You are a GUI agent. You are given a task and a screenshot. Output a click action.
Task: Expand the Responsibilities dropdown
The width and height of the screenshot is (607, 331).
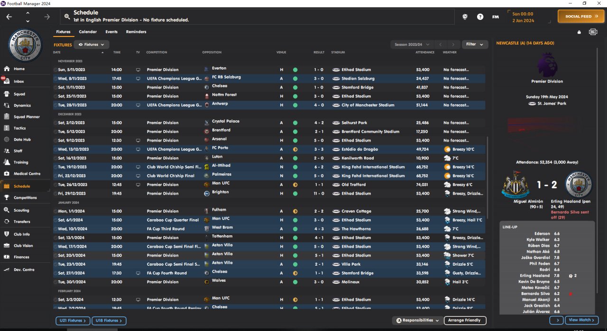pos(418,321)
